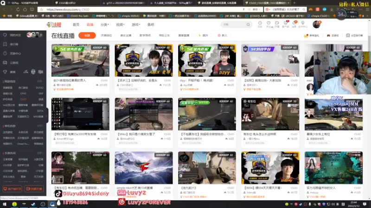
Task: Expand 全部 under 手游休闲 section
Action: coord(40,153)
